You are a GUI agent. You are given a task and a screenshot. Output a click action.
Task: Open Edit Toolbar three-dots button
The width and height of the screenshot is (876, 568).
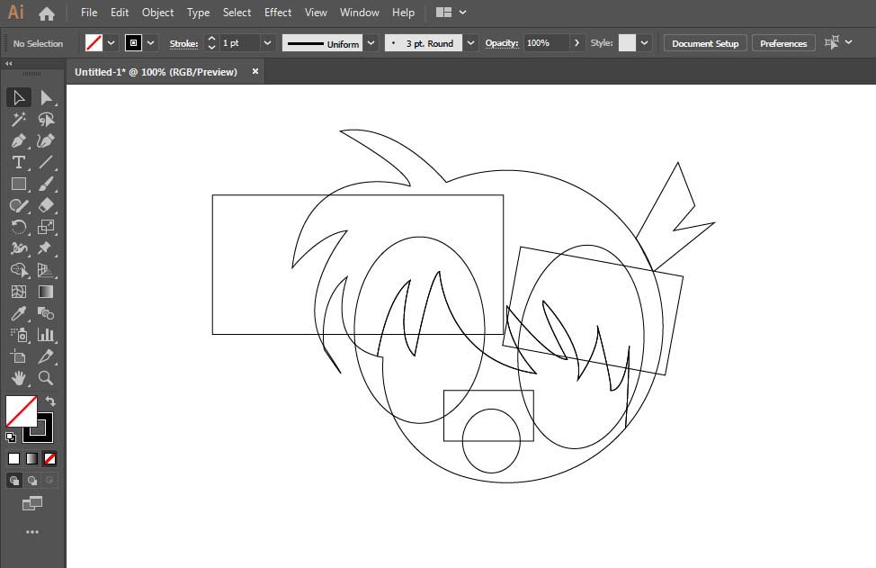32,532
